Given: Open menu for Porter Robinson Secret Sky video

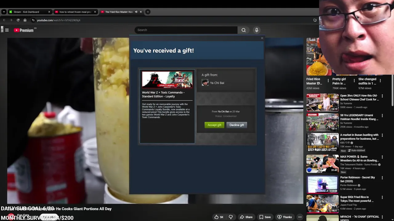Looking at the screenshot, I should coord(382,178).
